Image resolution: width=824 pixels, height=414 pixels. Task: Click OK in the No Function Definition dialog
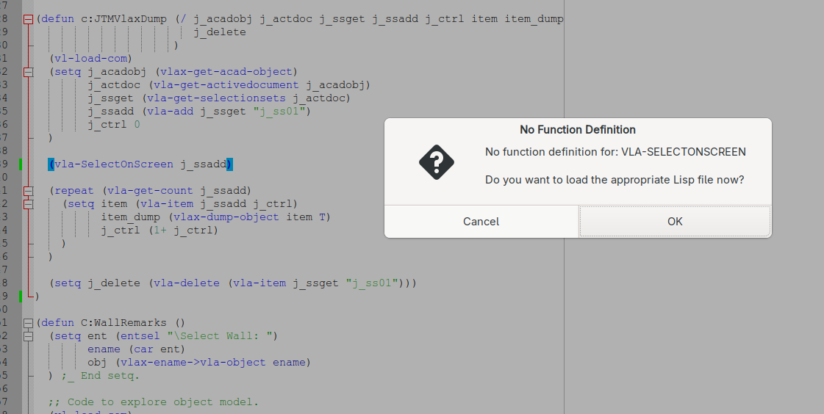(675, 221)
